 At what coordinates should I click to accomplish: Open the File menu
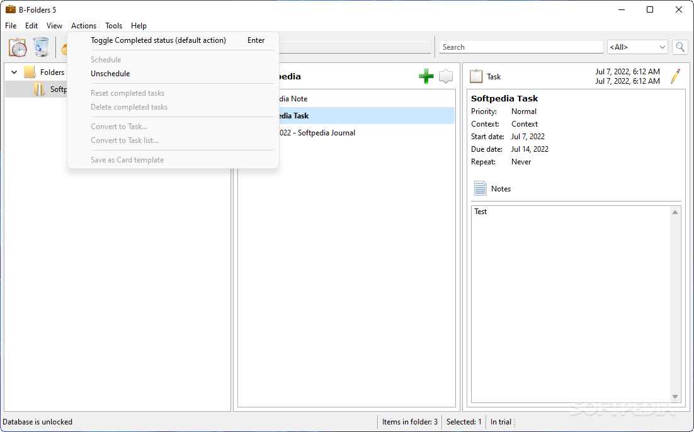[11, 26]
